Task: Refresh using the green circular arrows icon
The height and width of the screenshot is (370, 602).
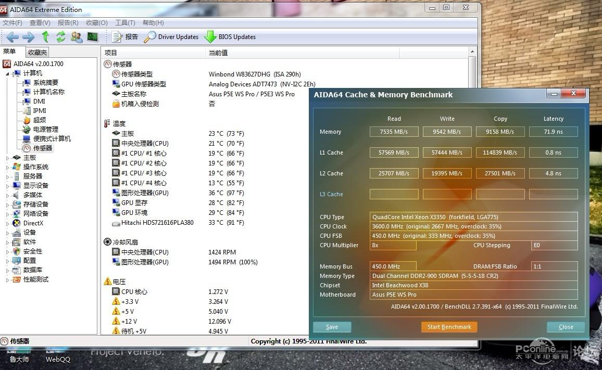Action: (60, 37)
